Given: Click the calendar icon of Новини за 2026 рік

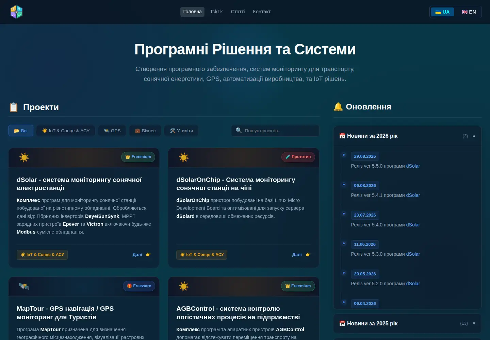Looking at the screenshot, I should (342, 136).
